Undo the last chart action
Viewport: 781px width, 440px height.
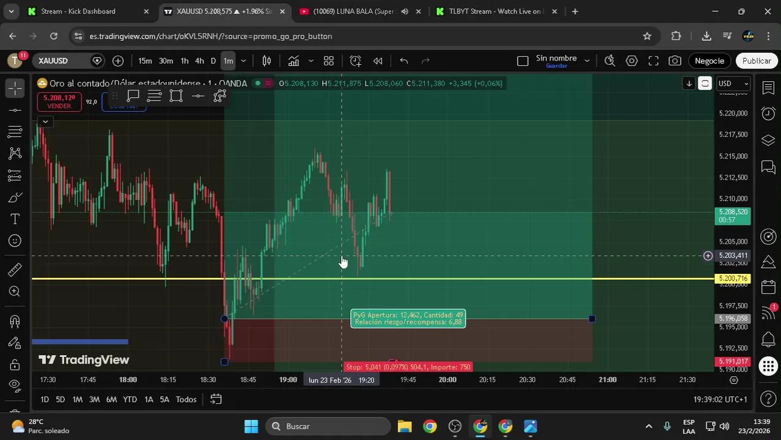(x=404, y=61)
